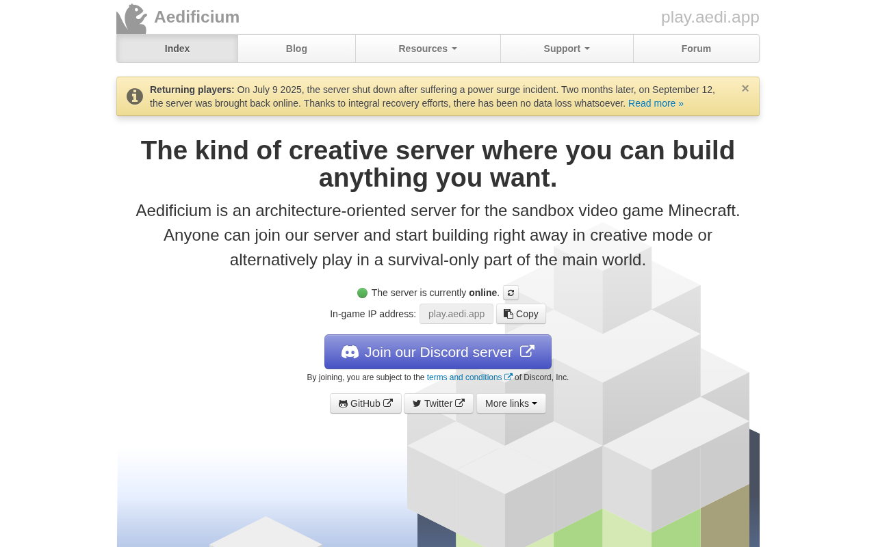Click the info icon in the alert banner

pos(135,96)
